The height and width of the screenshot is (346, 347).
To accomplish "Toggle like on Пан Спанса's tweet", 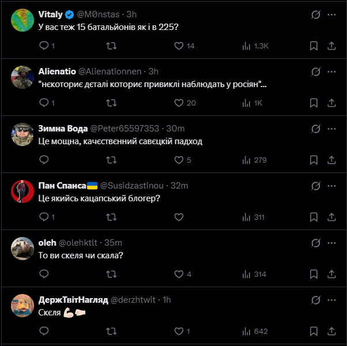I will pyautogui.click(x=179, y=217).
